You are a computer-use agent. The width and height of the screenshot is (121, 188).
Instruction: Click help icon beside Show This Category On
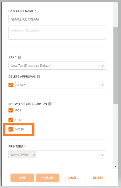[x=50, y=104]
